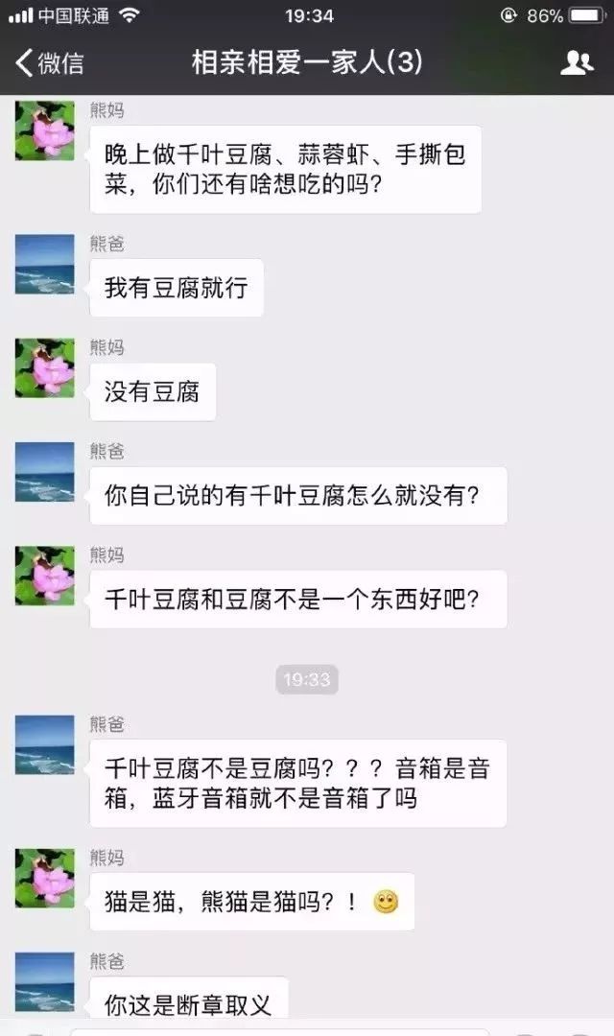Tap the smiley emoji in 熊妈's message
The height and width of the screenshot is (1036, 614).
[x=386, y=902]
